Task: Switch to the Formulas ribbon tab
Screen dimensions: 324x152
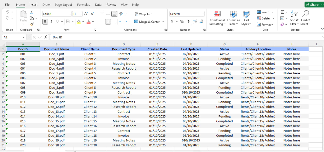Action: [x=84, y=5]
